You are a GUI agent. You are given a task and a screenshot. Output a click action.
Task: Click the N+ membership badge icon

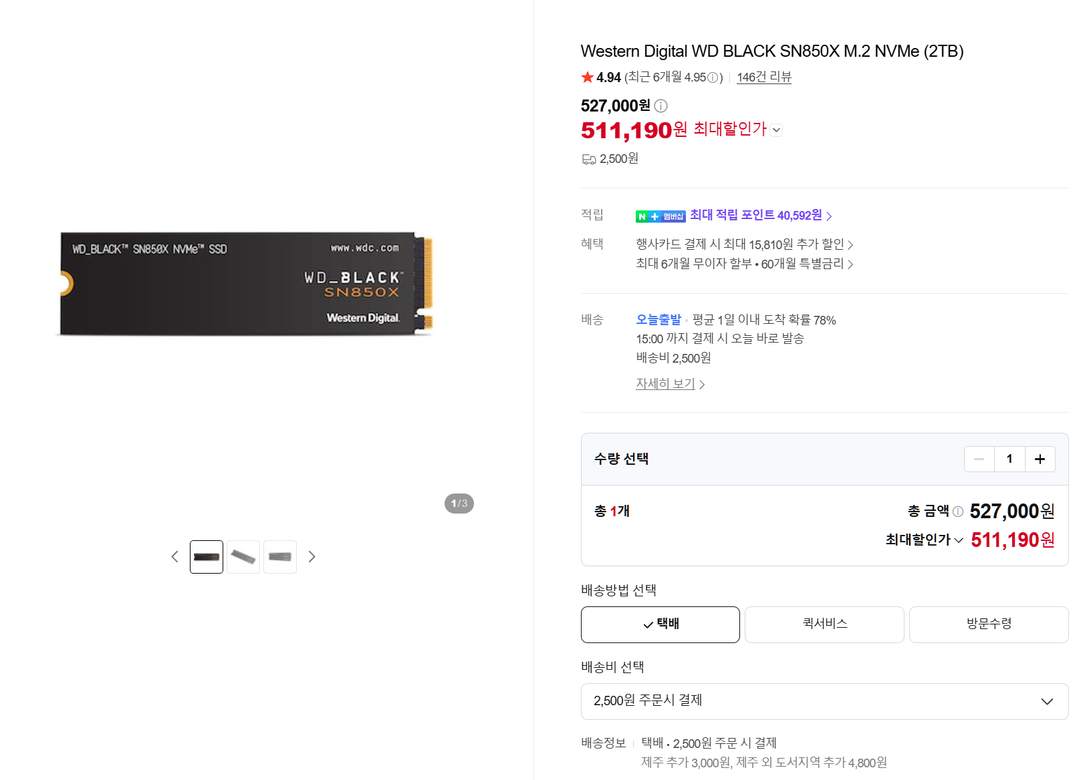(660, 216)
